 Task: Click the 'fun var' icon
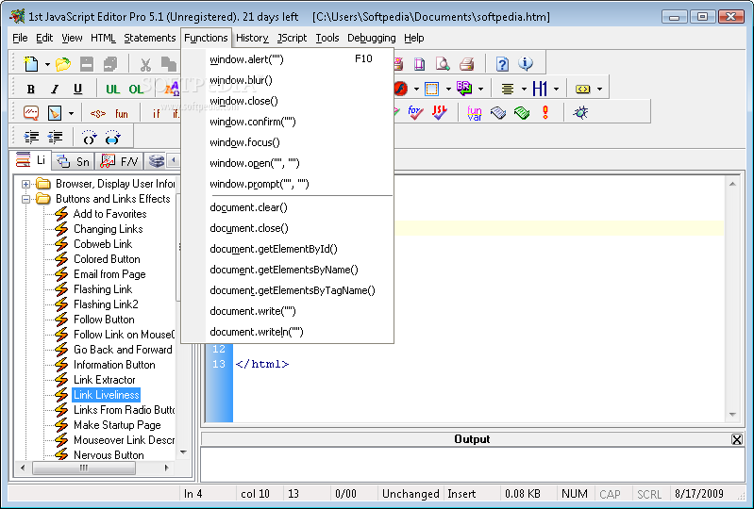click(475, 113)
